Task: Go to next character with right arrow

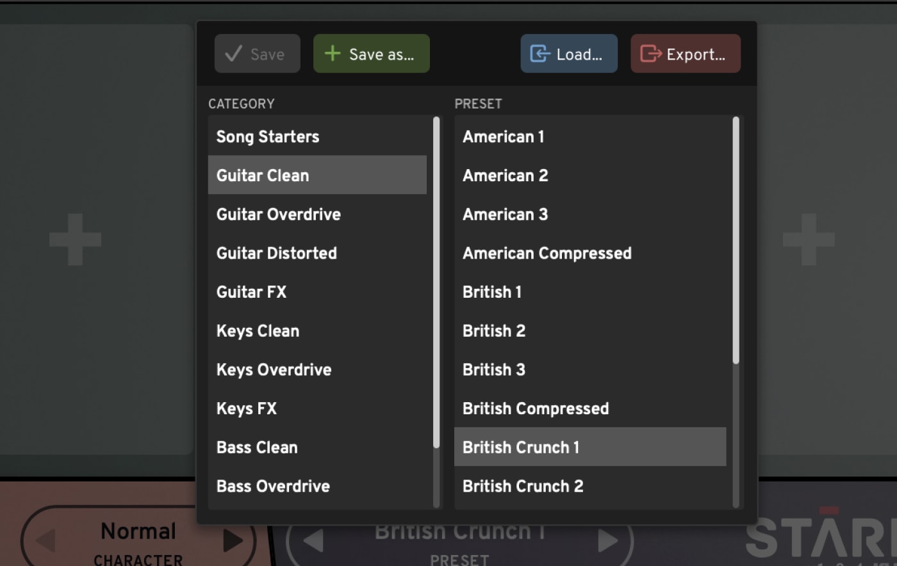Action: (x=233, y=541)
